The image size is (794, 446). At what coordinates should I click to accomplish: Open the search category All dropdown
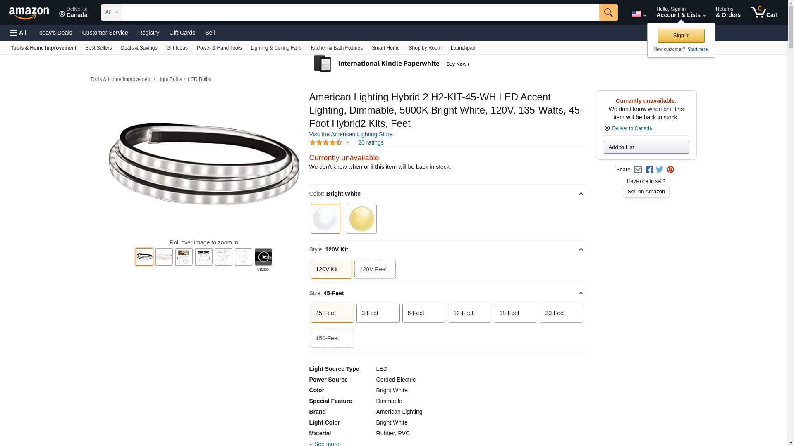tap(112, 12)
